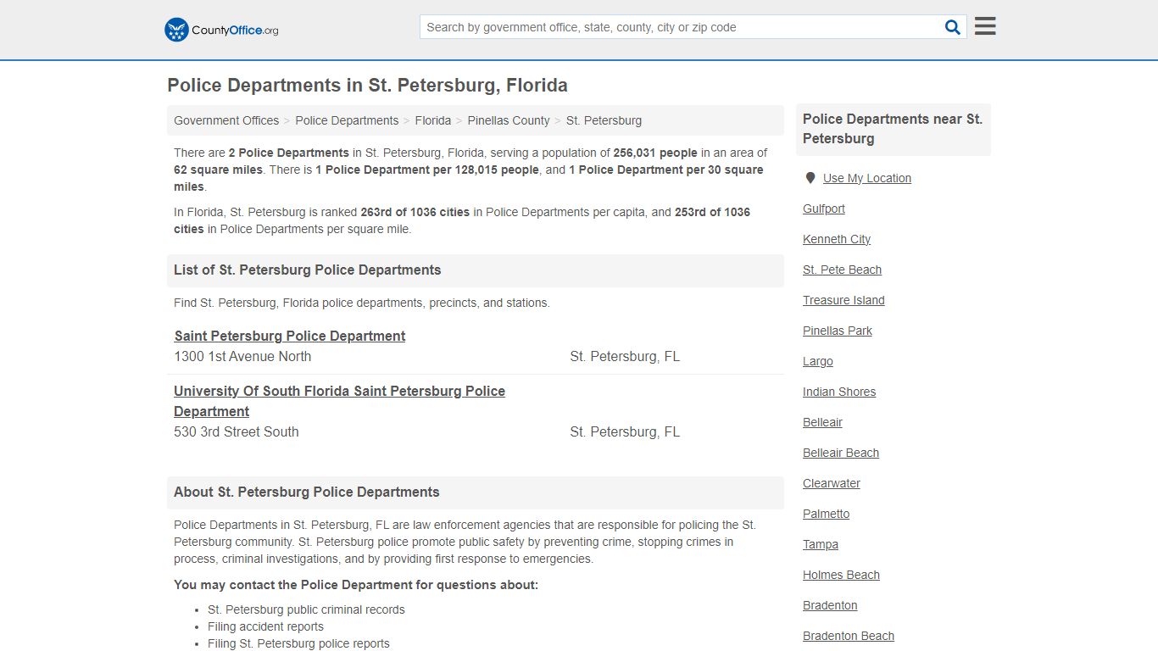
Task: Open Gulfport police departments
Action: coord(824,209)
